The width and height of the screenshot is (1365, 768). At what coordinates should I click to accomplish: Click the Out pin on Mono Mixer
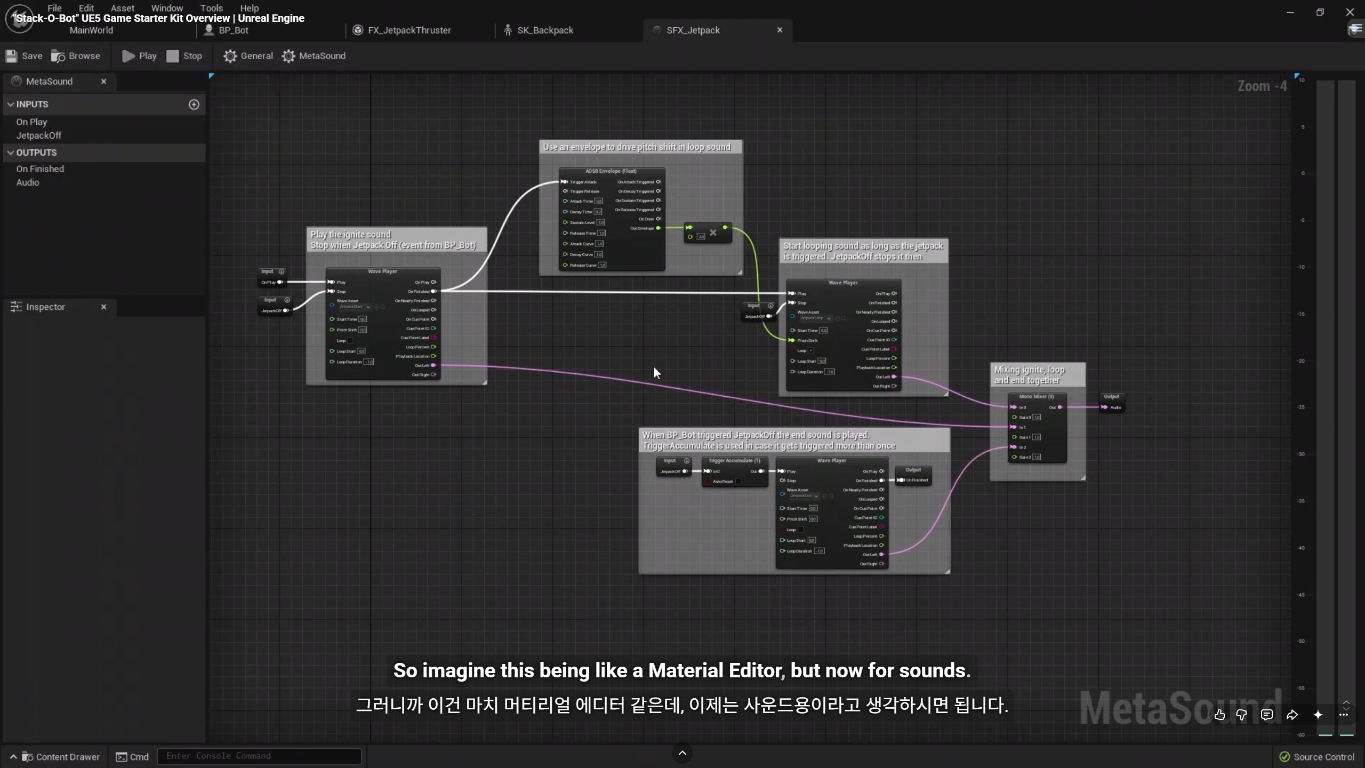click(1060, 407)
